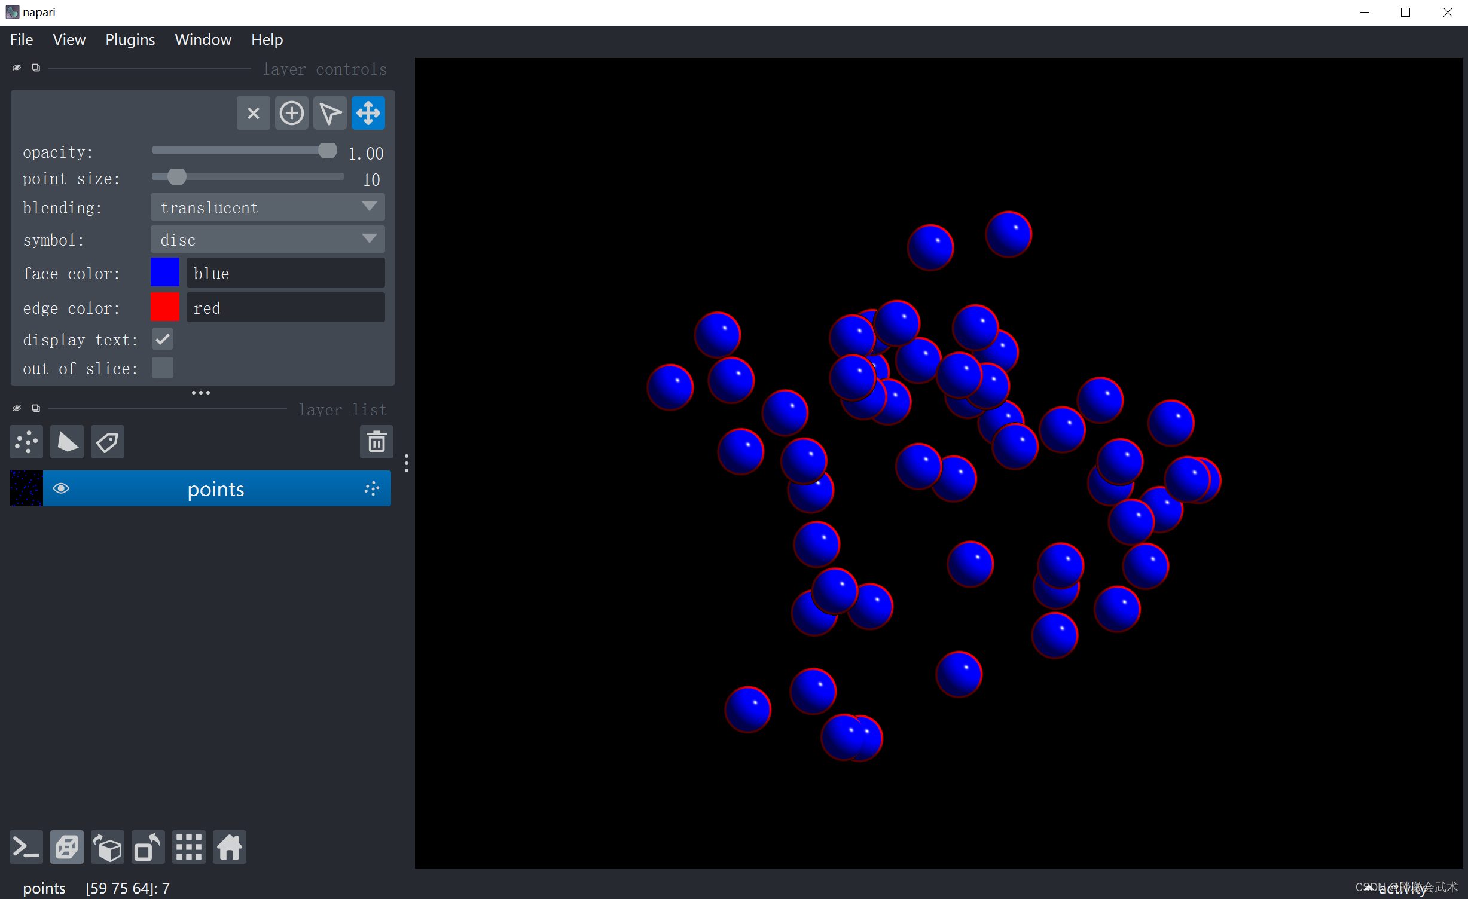
Task: Toggle grid mode button
Action: pyautogui.click(x=189, y=847)
